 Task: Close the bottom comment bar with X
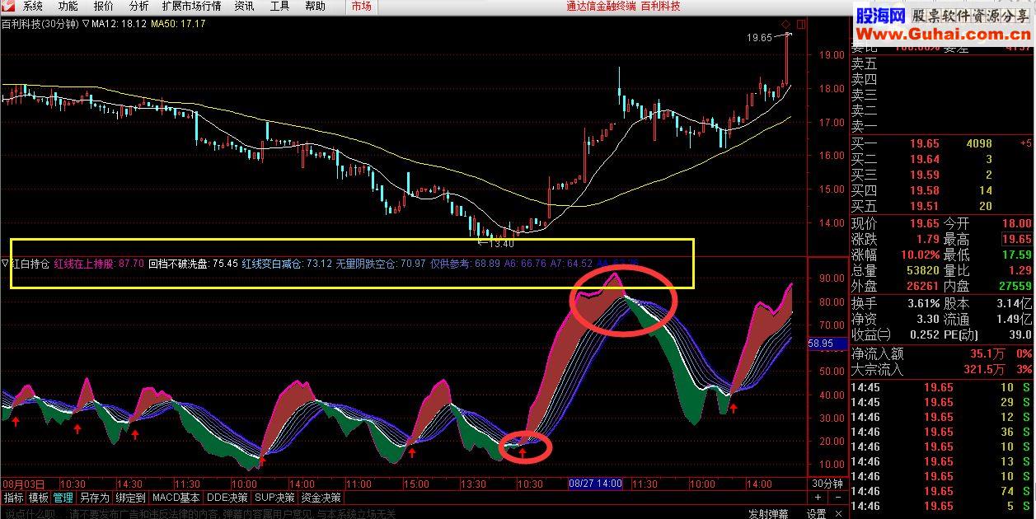coord(838,513)
